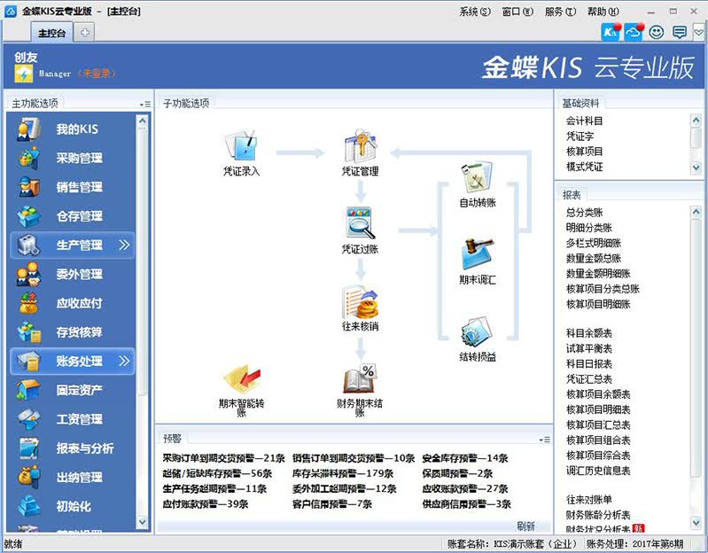Open 采购订单到期交货预警 alert
This screenshot has height=553, width=708.
tap(223, 458)
